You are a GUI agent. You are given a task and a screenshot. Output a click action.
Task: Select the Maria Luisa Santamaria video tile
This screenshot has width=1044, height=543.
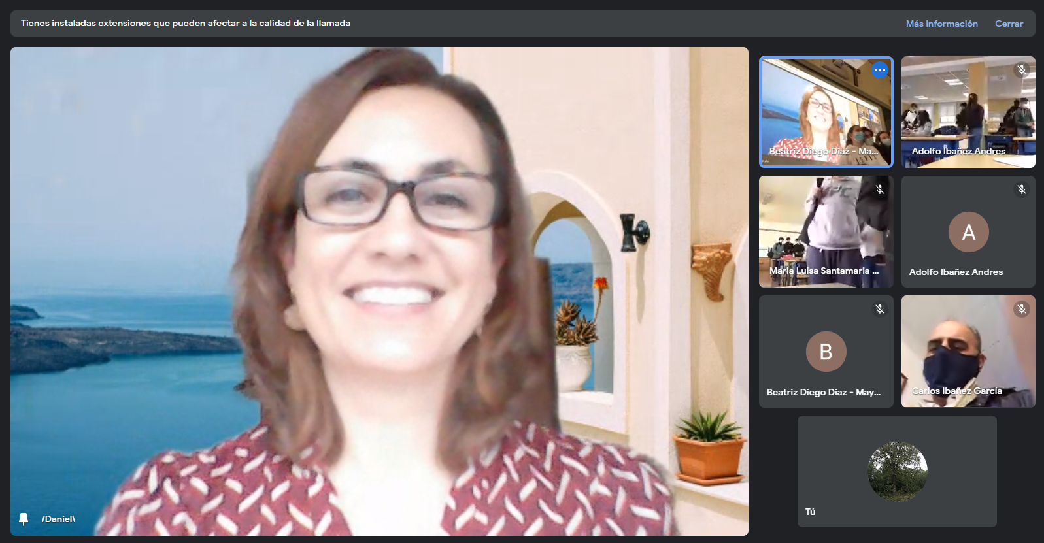pyautogui.click(x=826, y=231)
